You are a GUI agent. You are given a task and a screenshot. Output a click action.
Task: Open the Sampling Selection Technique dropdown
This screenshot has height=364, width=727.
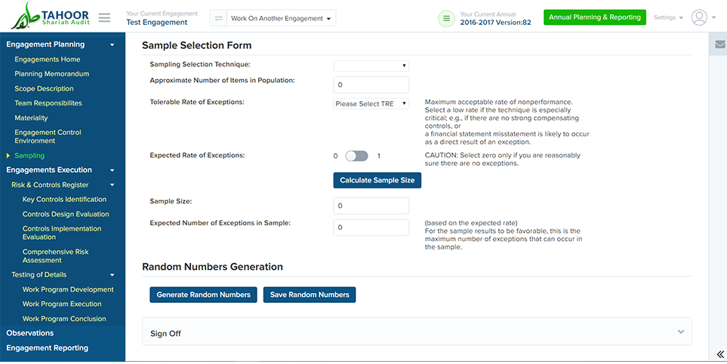[x=371, y=66]
